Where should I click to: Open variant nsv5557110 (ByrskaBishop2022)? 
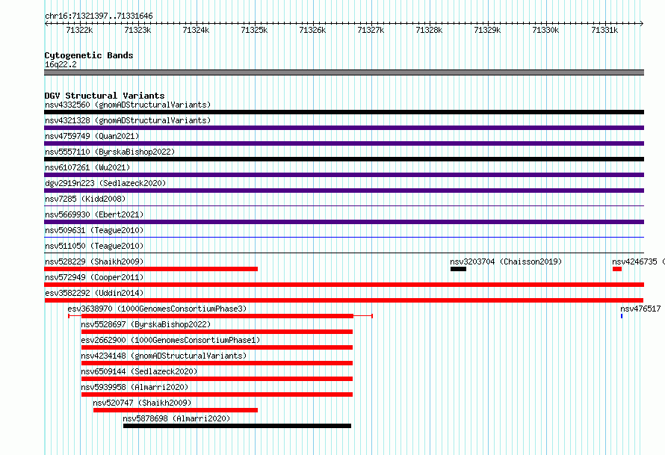(x=110, y=152)
